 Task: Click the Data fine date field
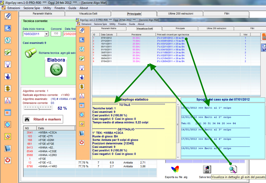(69, 34)
